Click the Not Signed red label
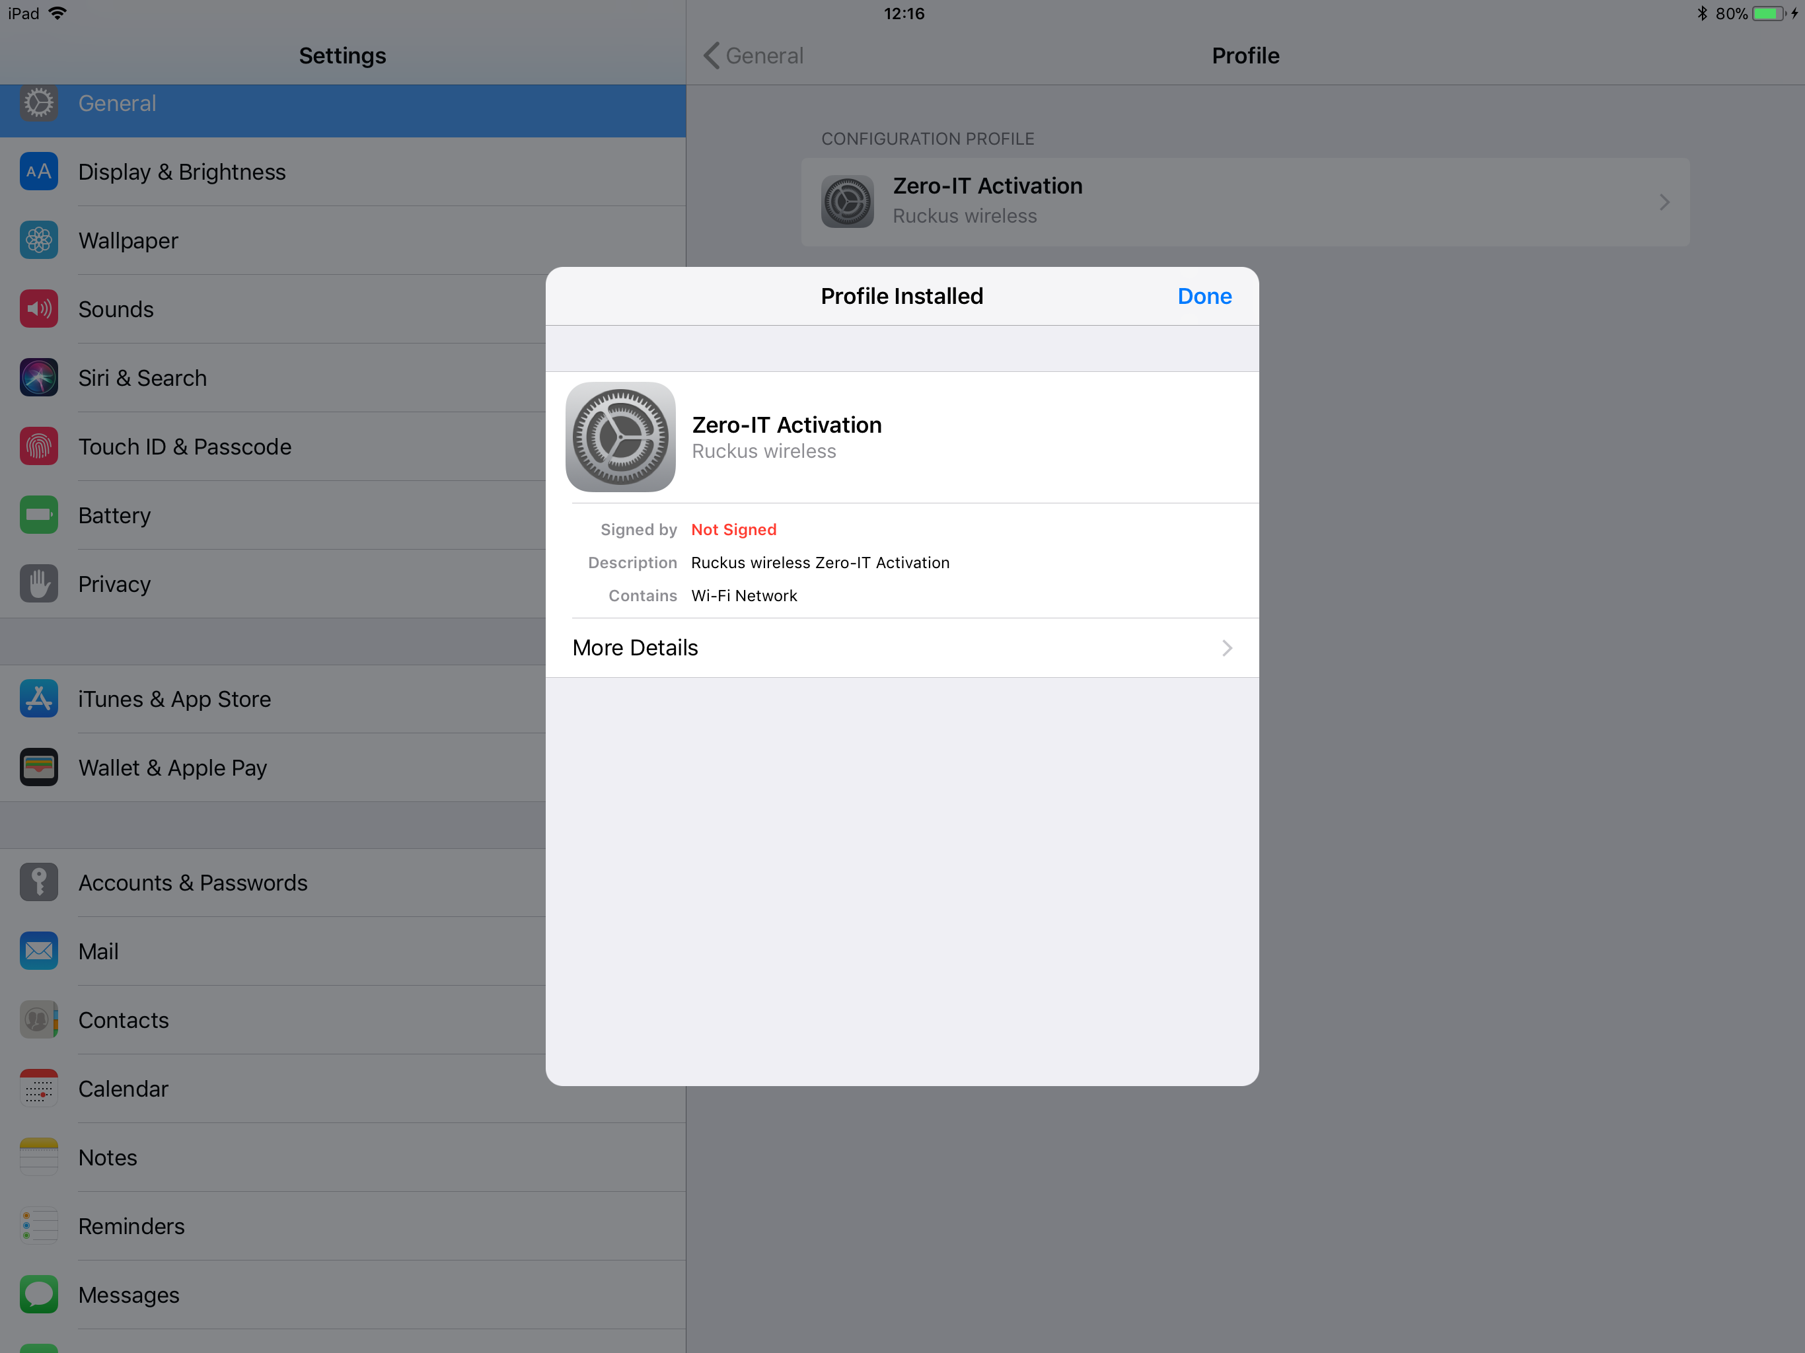This screenshot has width=1805, height=1353. point(733,530)
